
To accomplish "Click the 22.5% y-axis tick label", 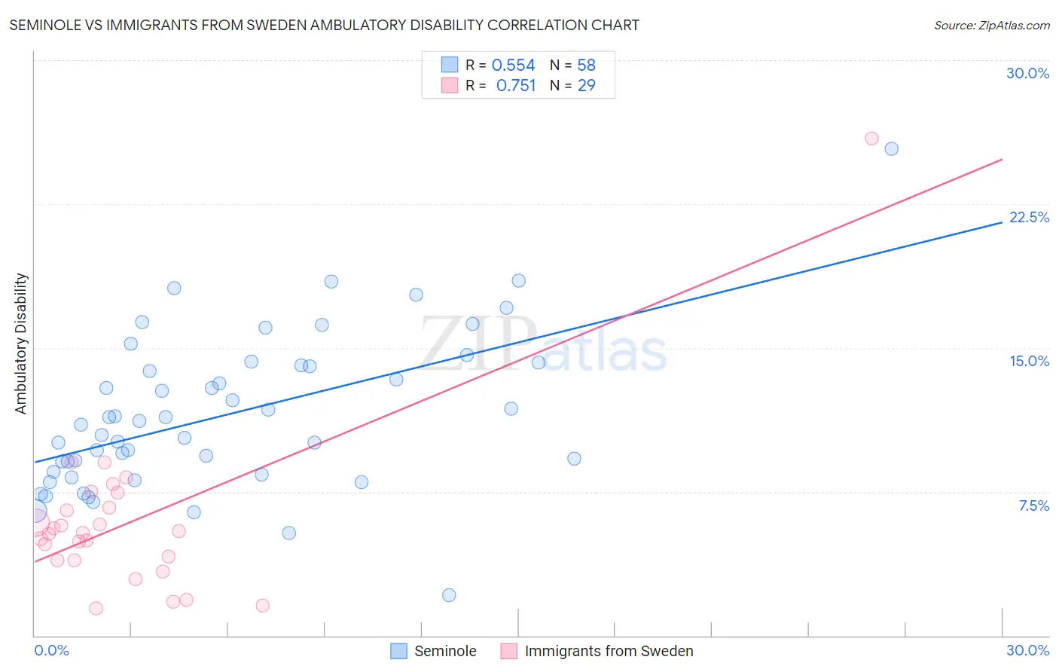I will [1029, 217].
